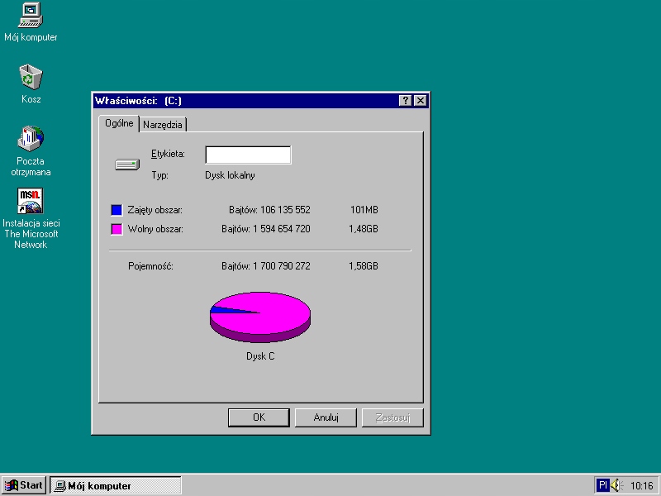
Task: Switch to the Narzędzia tab
Action: point(163,123)
